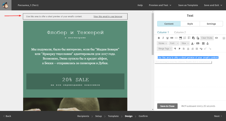Click Save as Template

188,5
